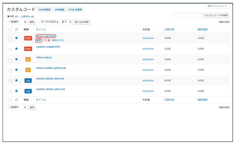The height and width of the screenshot is (145, 235).
Task: Click star icon beside return_top.js
Action: [x=16, y=59]
